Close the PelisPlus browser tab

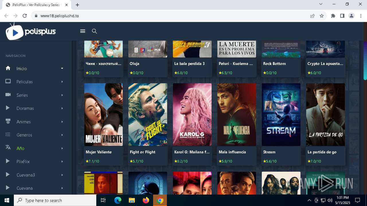[x=67, y=5]
